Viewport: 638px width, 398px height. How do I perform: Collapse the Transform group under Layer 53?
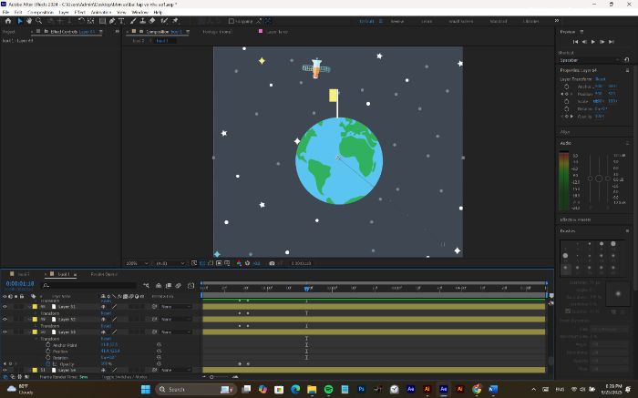36,338
